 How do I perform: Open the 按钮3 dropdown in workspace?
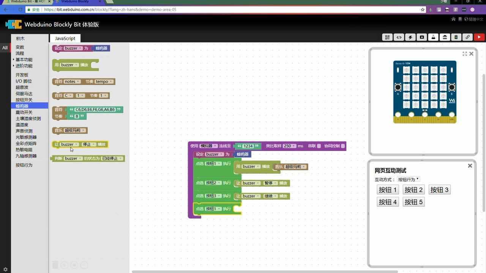tap(213, 196)
